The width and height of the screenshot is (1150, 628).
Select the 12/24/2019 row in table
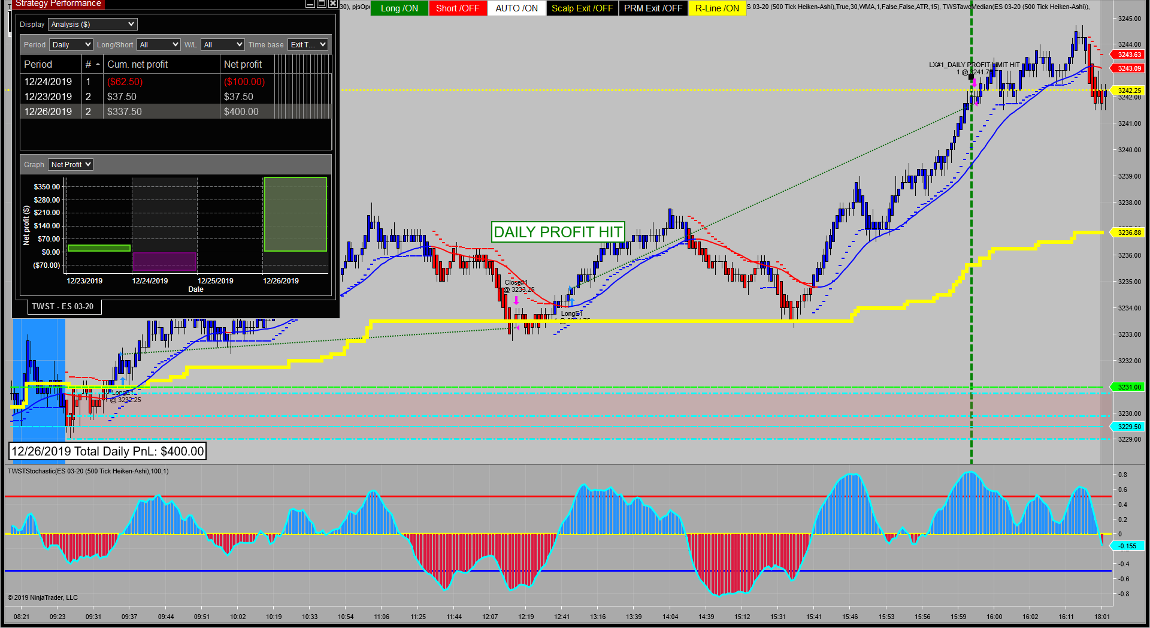click(48, 82)
